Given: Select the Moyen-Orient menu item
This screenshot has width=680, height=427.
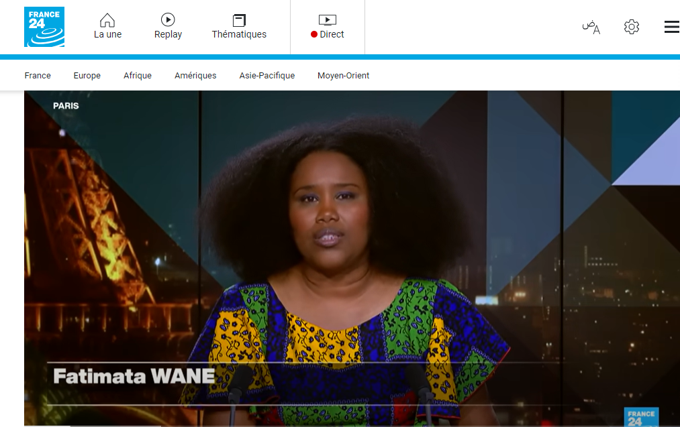Looking at the screenshot, I should coord(344,75).
